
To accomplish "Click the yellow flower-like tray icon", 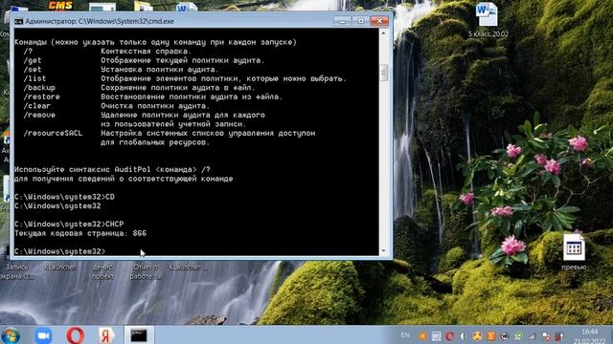I will coord(477,335).
